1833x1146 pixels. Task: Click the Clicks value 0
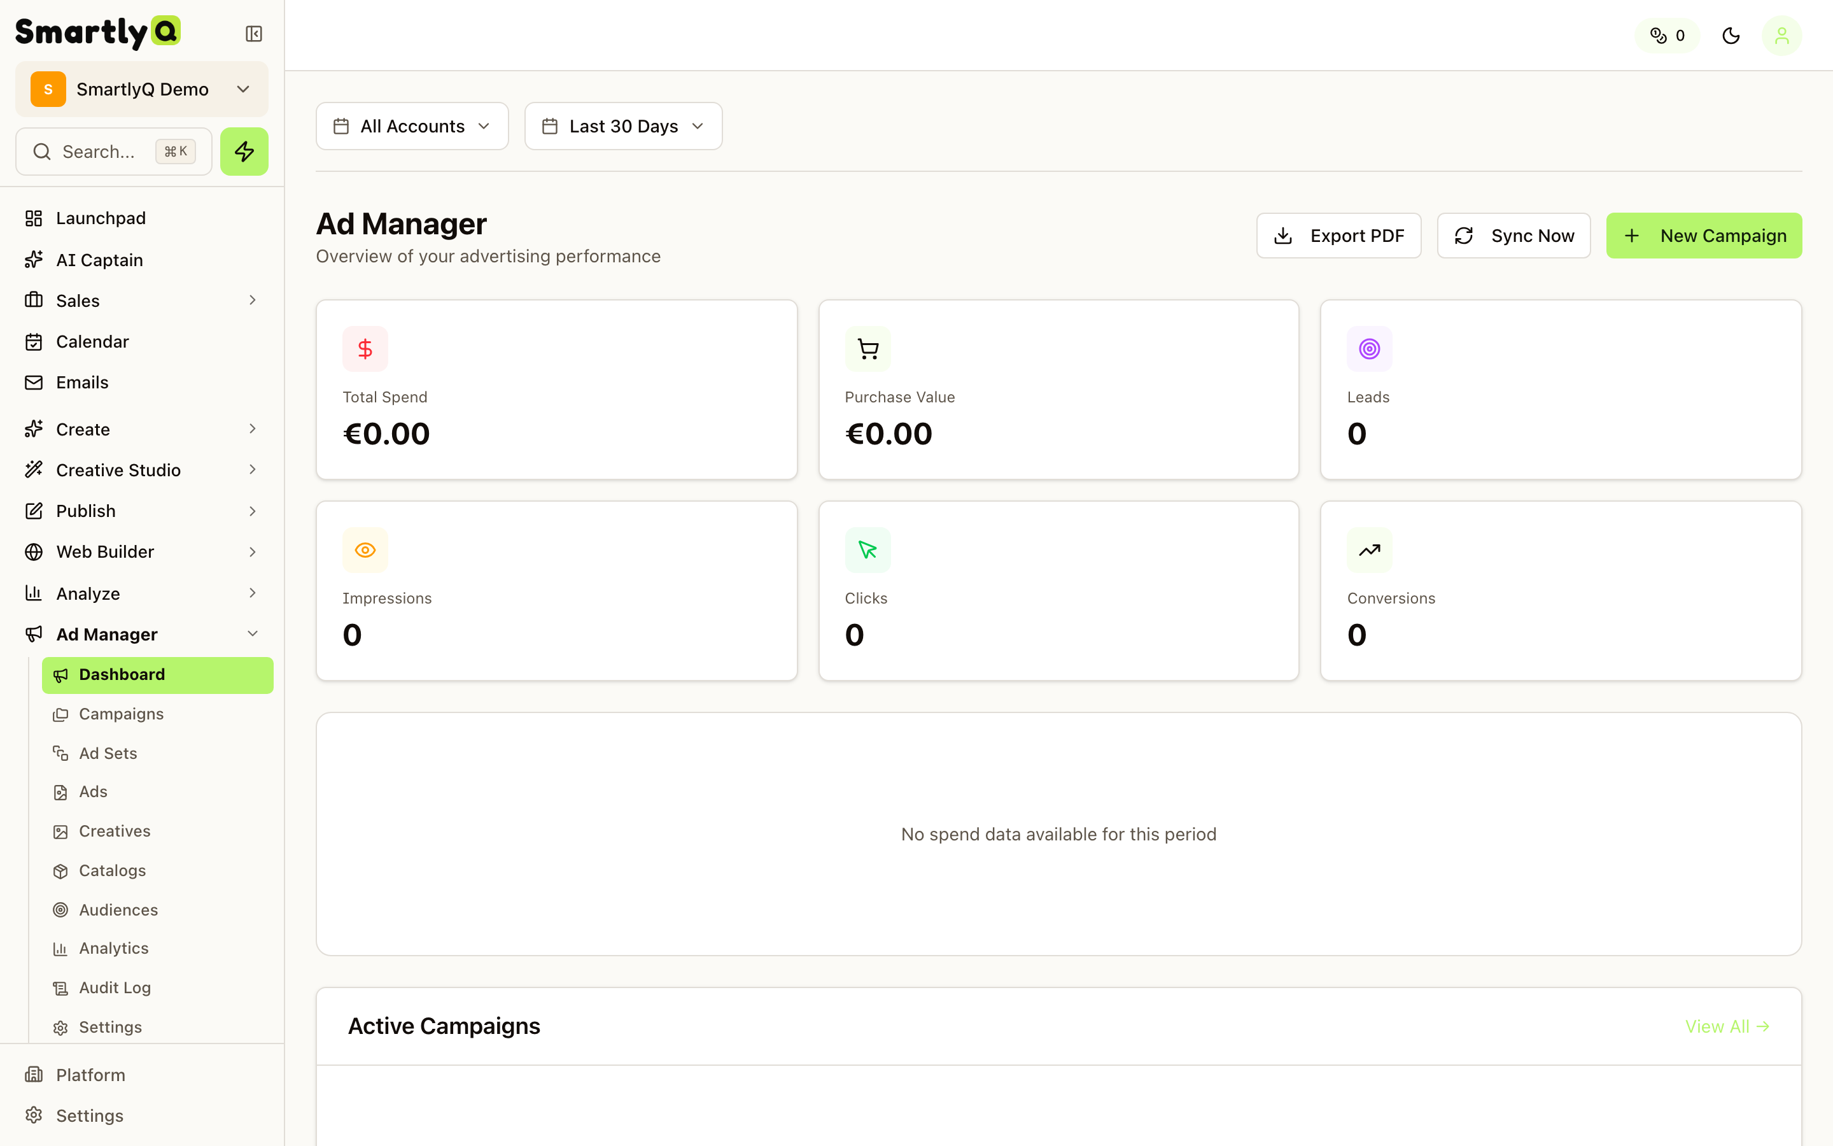click(x=854, y=635)
